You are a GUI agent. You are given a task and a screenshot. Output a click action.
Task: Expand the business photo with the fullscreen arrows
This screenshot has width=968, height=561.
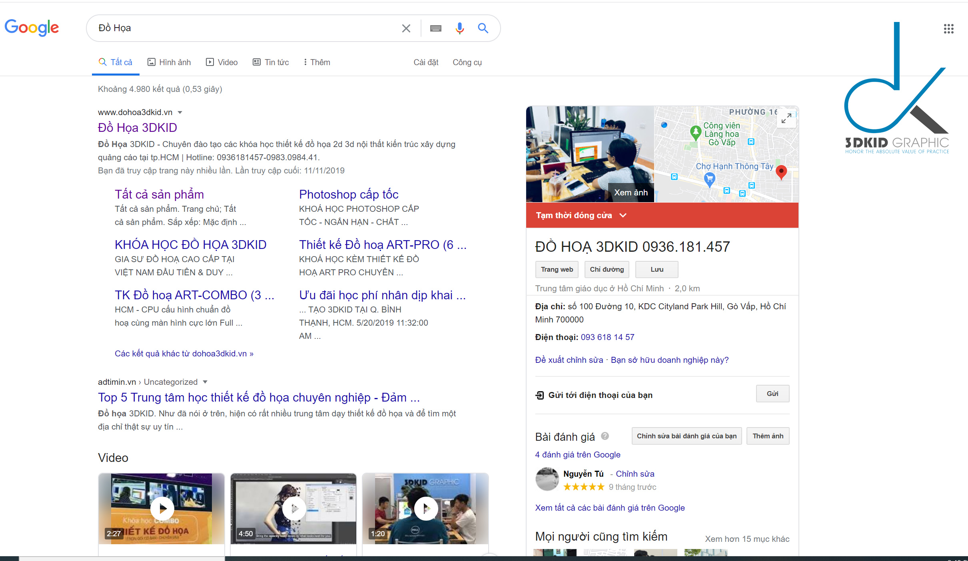point(786,119)
